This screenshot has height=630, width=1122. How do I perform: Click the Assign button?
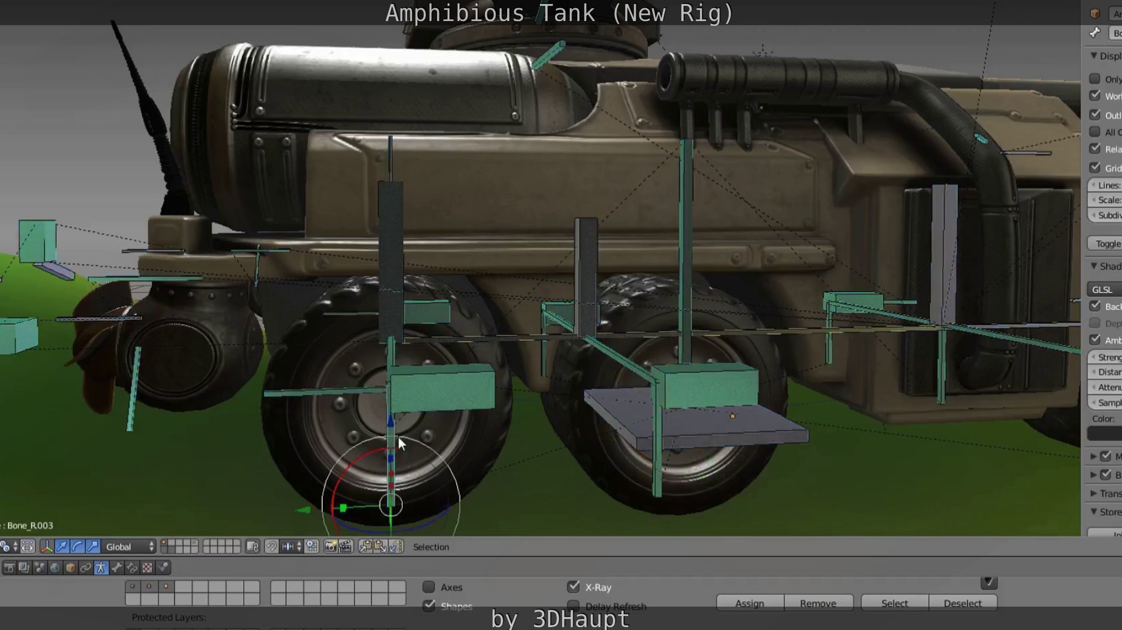coord(750,603)
